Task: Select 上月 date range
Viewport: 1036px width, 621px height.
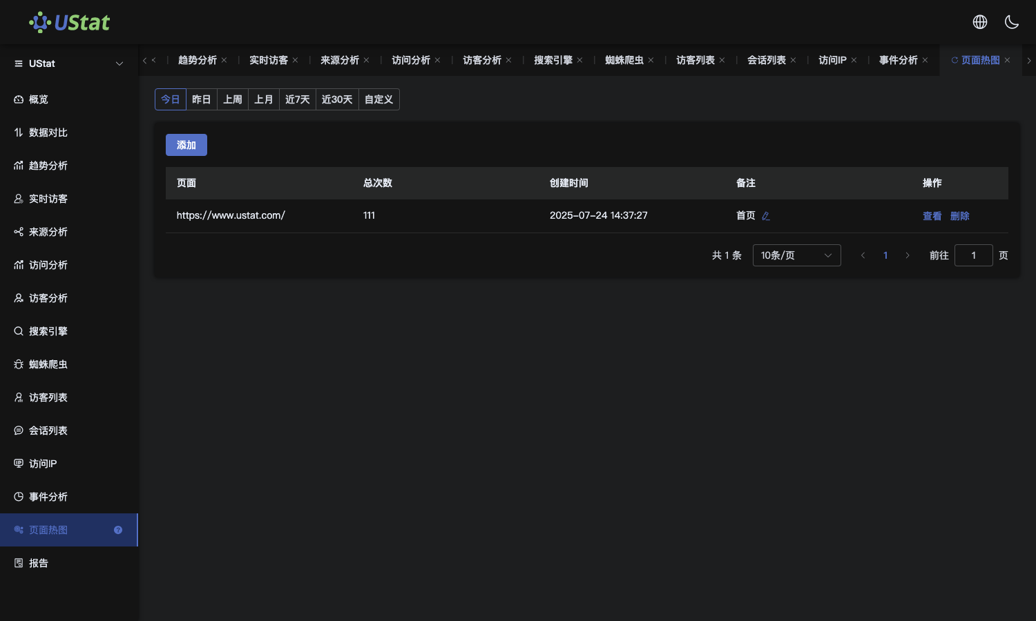Action: 264,99
